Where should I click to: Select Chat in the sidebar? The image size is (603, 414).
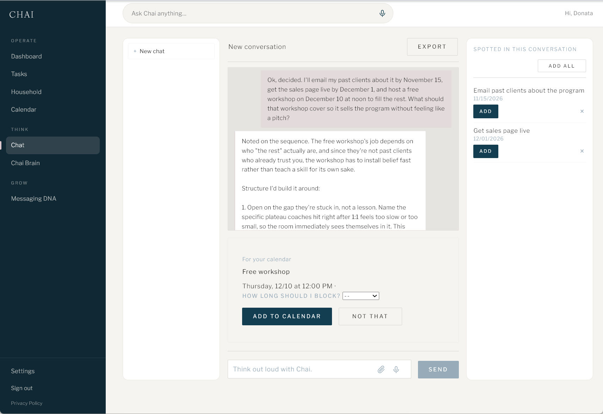tap(53, 145)
